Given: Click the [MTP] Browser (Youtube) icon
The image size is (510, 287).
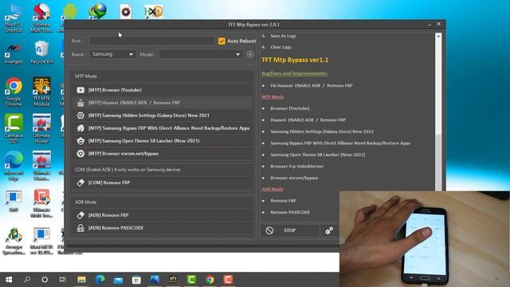Looking at the screenshot, I should pos(80,90).
